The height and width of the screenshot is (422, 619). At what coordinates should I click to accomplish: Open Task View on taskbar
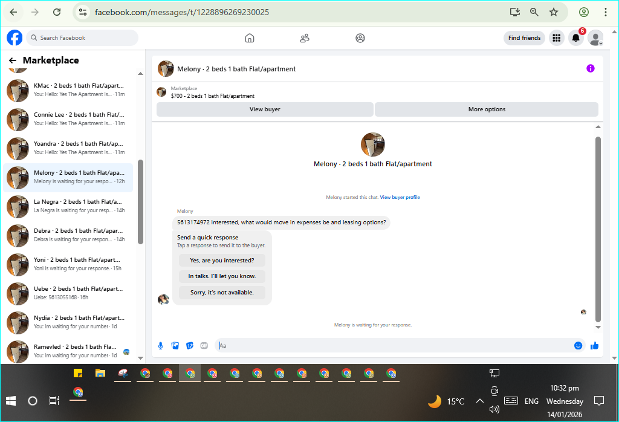(54, 401)
